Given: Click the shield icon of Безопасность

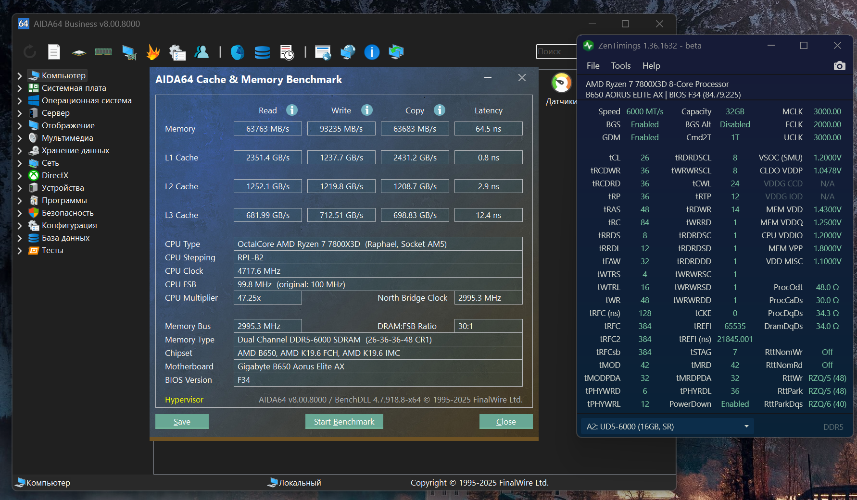Looking at the screenshot, I should 34,213.
